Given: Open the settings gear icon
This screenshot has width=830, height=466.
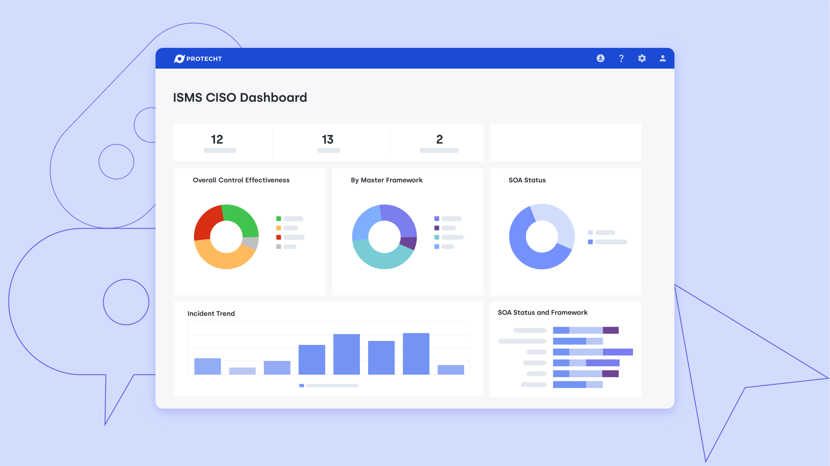Looking at the screenshot, I should [x=642, y=58].
